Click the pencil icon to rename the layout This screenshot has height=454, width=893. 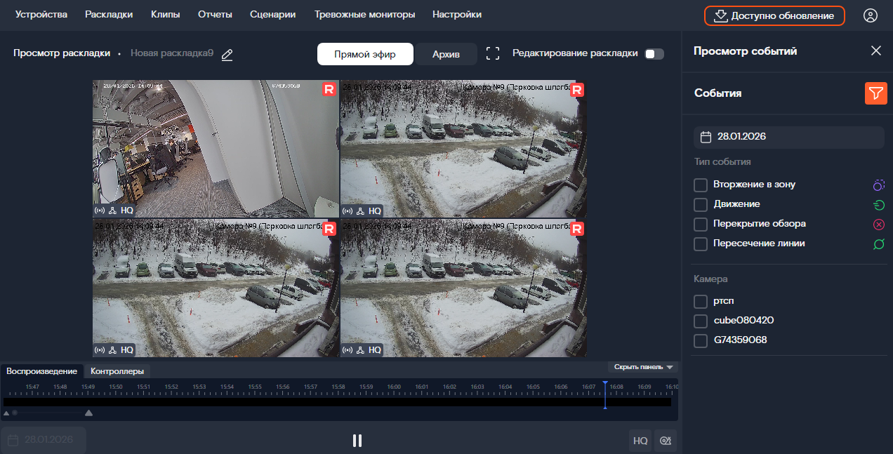tap(227, 54)
